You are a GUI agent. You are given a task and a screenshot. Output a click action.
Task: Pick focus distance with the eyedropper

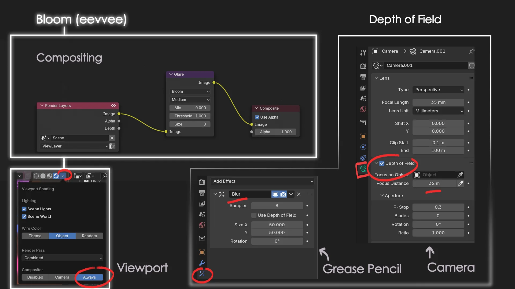pyautogui.click(x=460, y=183)
